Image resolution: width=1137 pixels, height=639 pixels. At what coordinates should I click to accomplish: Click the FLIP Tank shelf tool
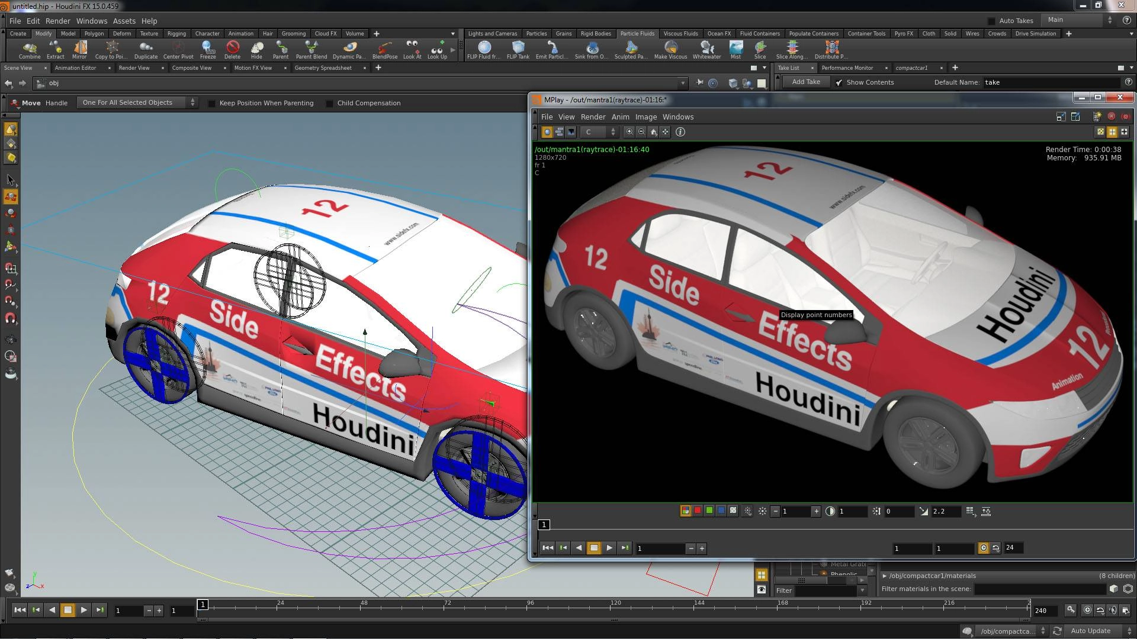(518, 50)
